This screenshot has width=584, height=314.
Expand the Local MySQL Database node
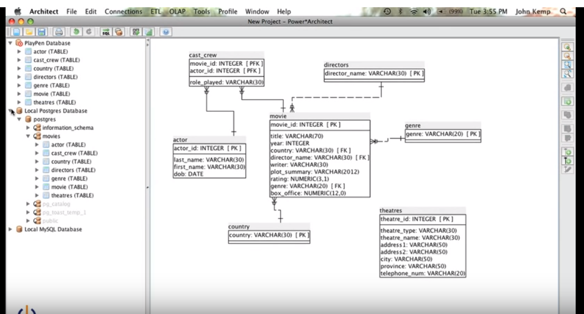(x=11, y=229)
